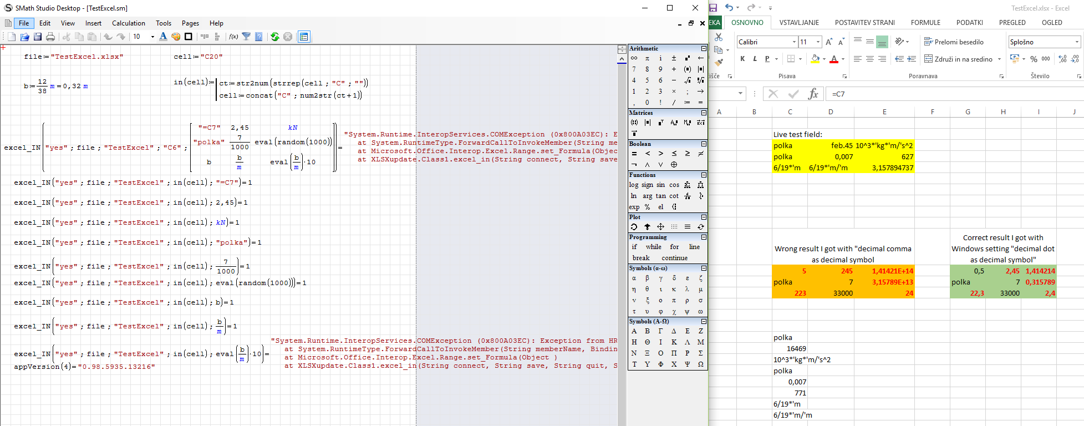This screenshot has width=1084, height=426.
Task: Toggle bold K formatting in Excel
Action: [x=742, y=59]
